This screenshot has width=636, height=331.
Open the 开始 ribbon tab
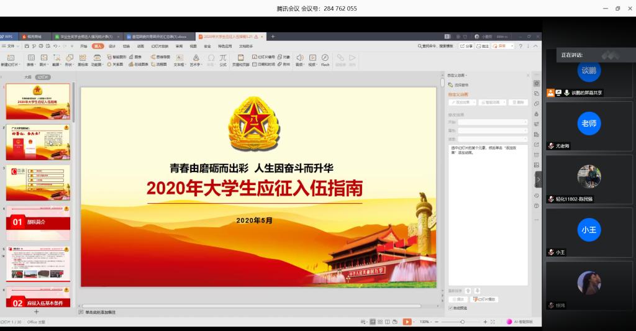coord(84,46)
